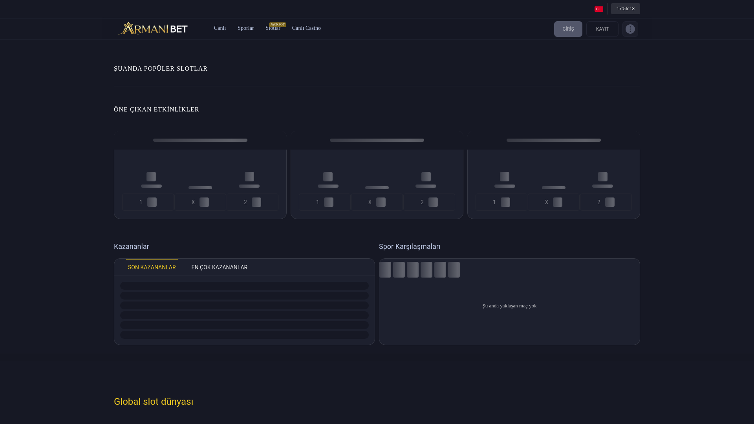Select odds 1 on the second event card
754x424 pixels.
pos(324,202)
